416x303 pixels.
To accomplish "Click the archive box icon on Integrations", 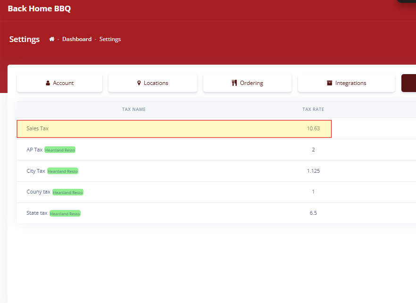I will 330,83.
